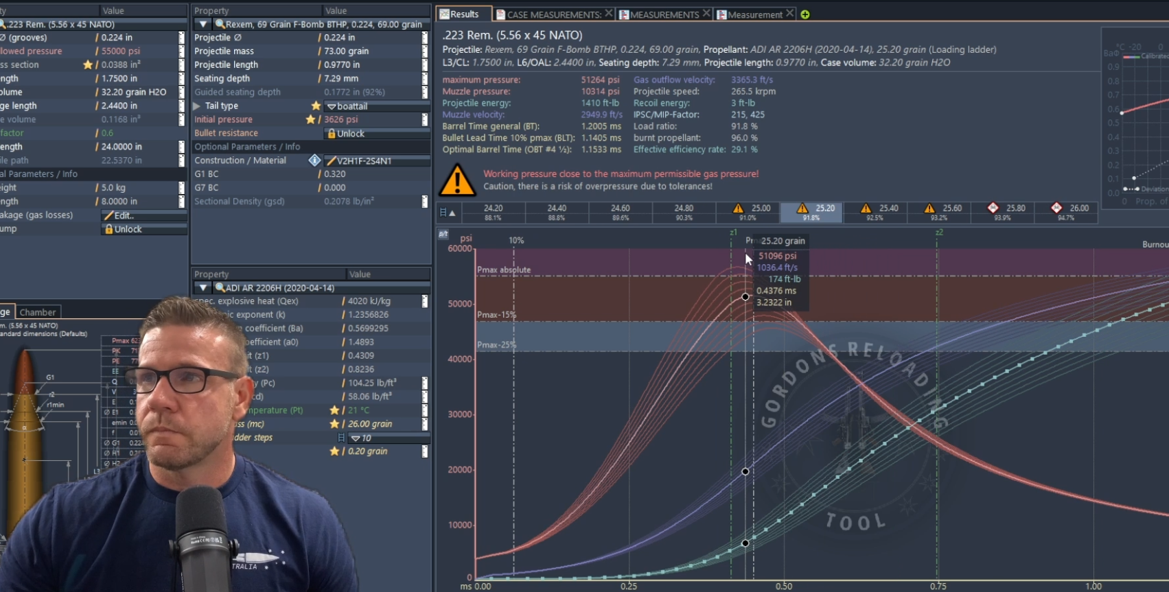The image size is (1169, 592).
Task: Click the Construction / Material info icon
Action: (x=314, y=161)
